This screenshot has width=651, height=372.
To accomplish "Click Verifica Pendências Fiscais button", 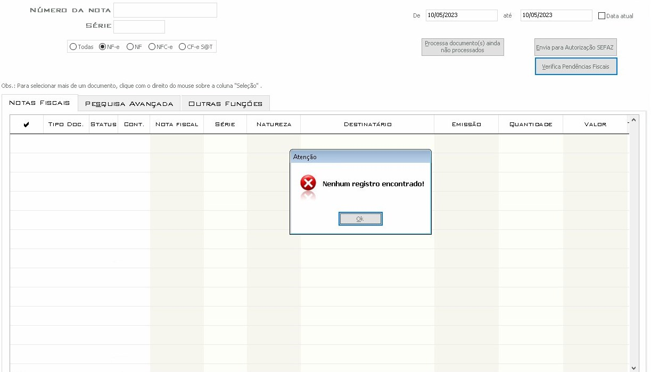I will (576, 67).
